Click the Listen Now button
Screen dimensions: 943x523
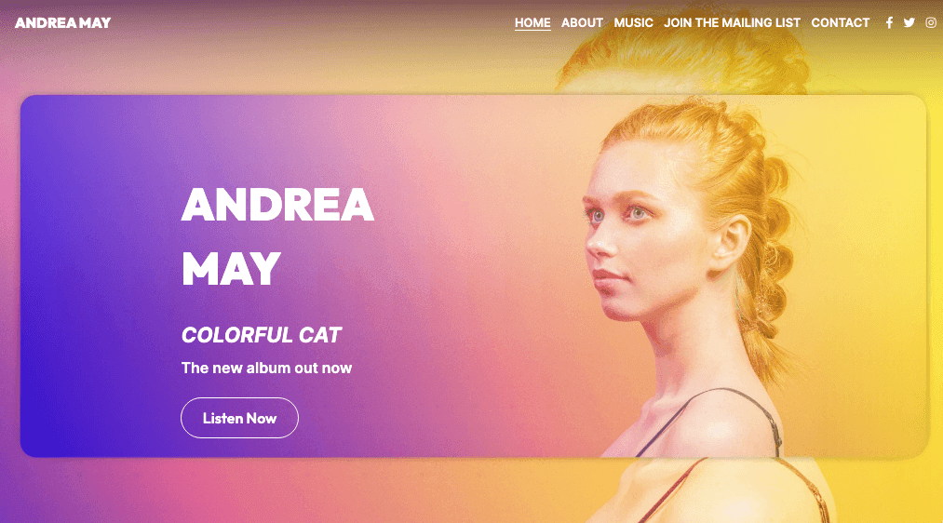click(x=239, y=418)
